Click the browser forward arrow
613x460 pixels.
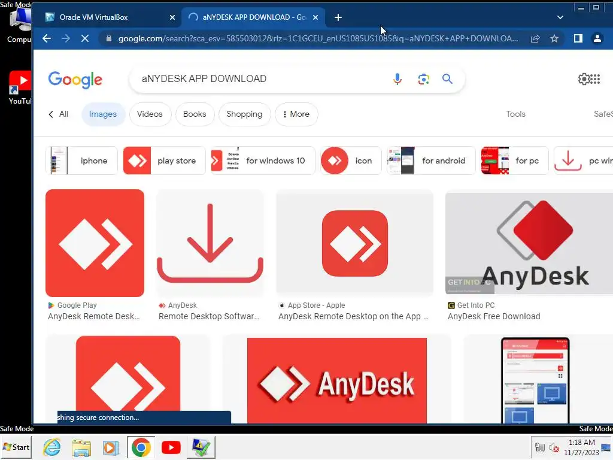(66, 38)
